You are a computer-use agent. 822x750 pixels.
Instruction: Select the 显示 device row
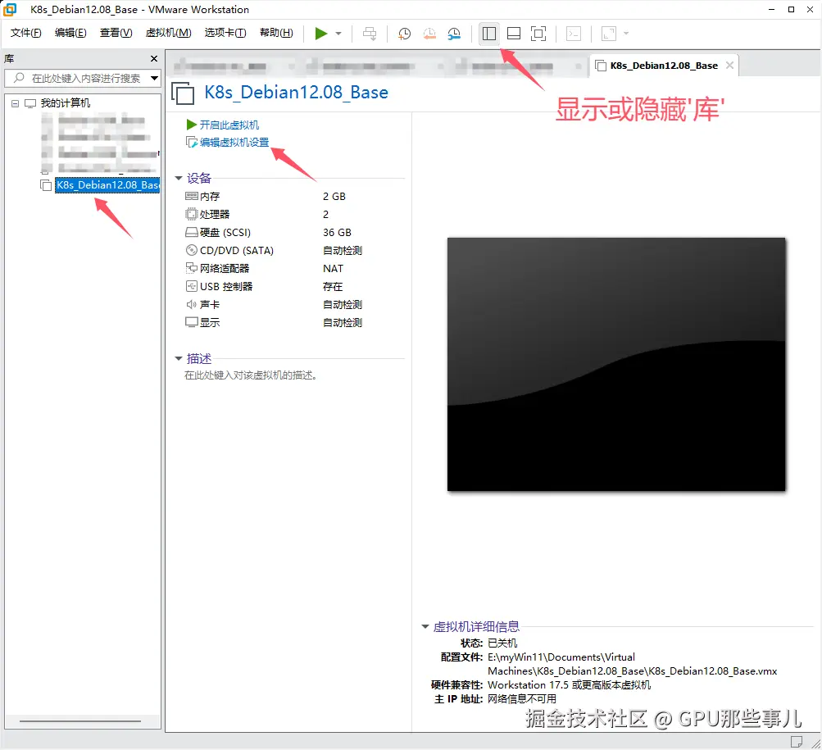coord(273,323)
